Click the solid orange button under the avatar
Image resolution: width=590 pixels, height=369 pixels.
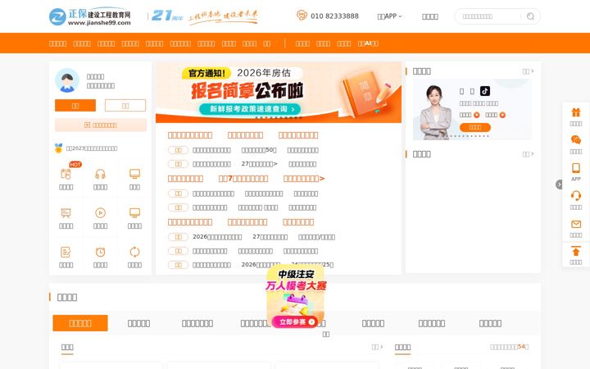point(75,106)
